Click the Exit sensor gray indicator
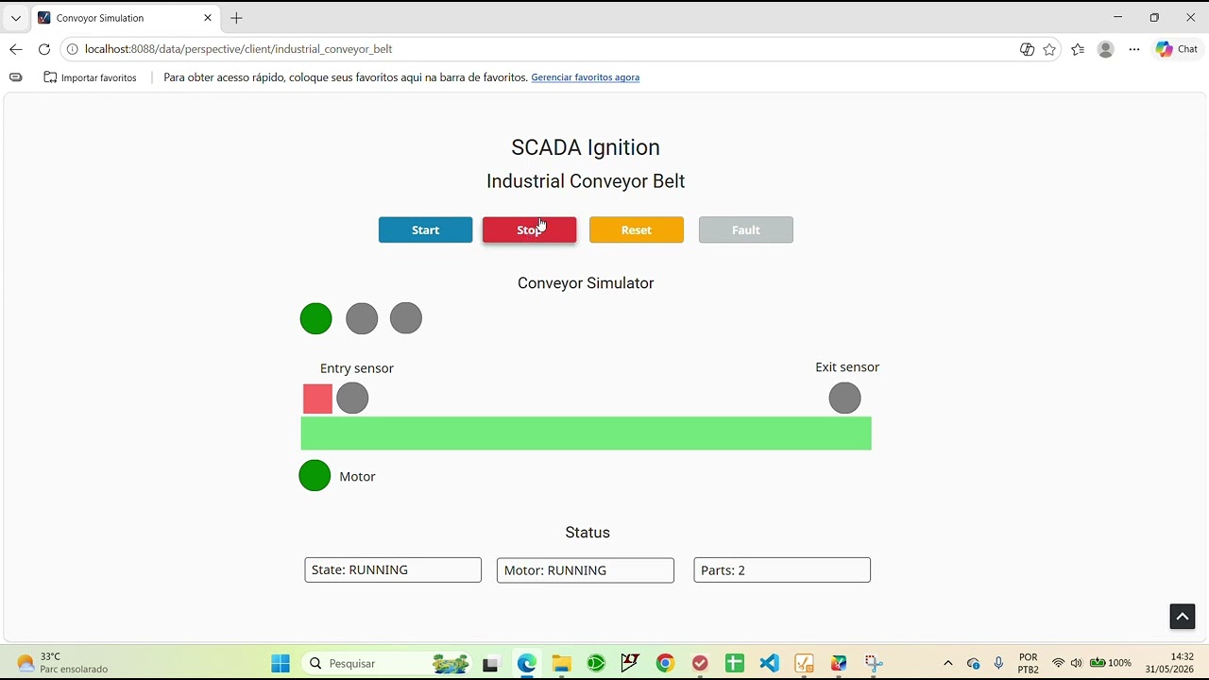 pos(844,398)
